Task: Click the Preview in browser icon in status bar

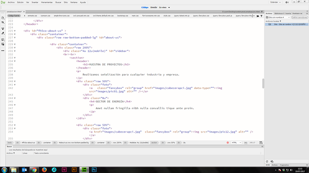Action: point(261,143)
